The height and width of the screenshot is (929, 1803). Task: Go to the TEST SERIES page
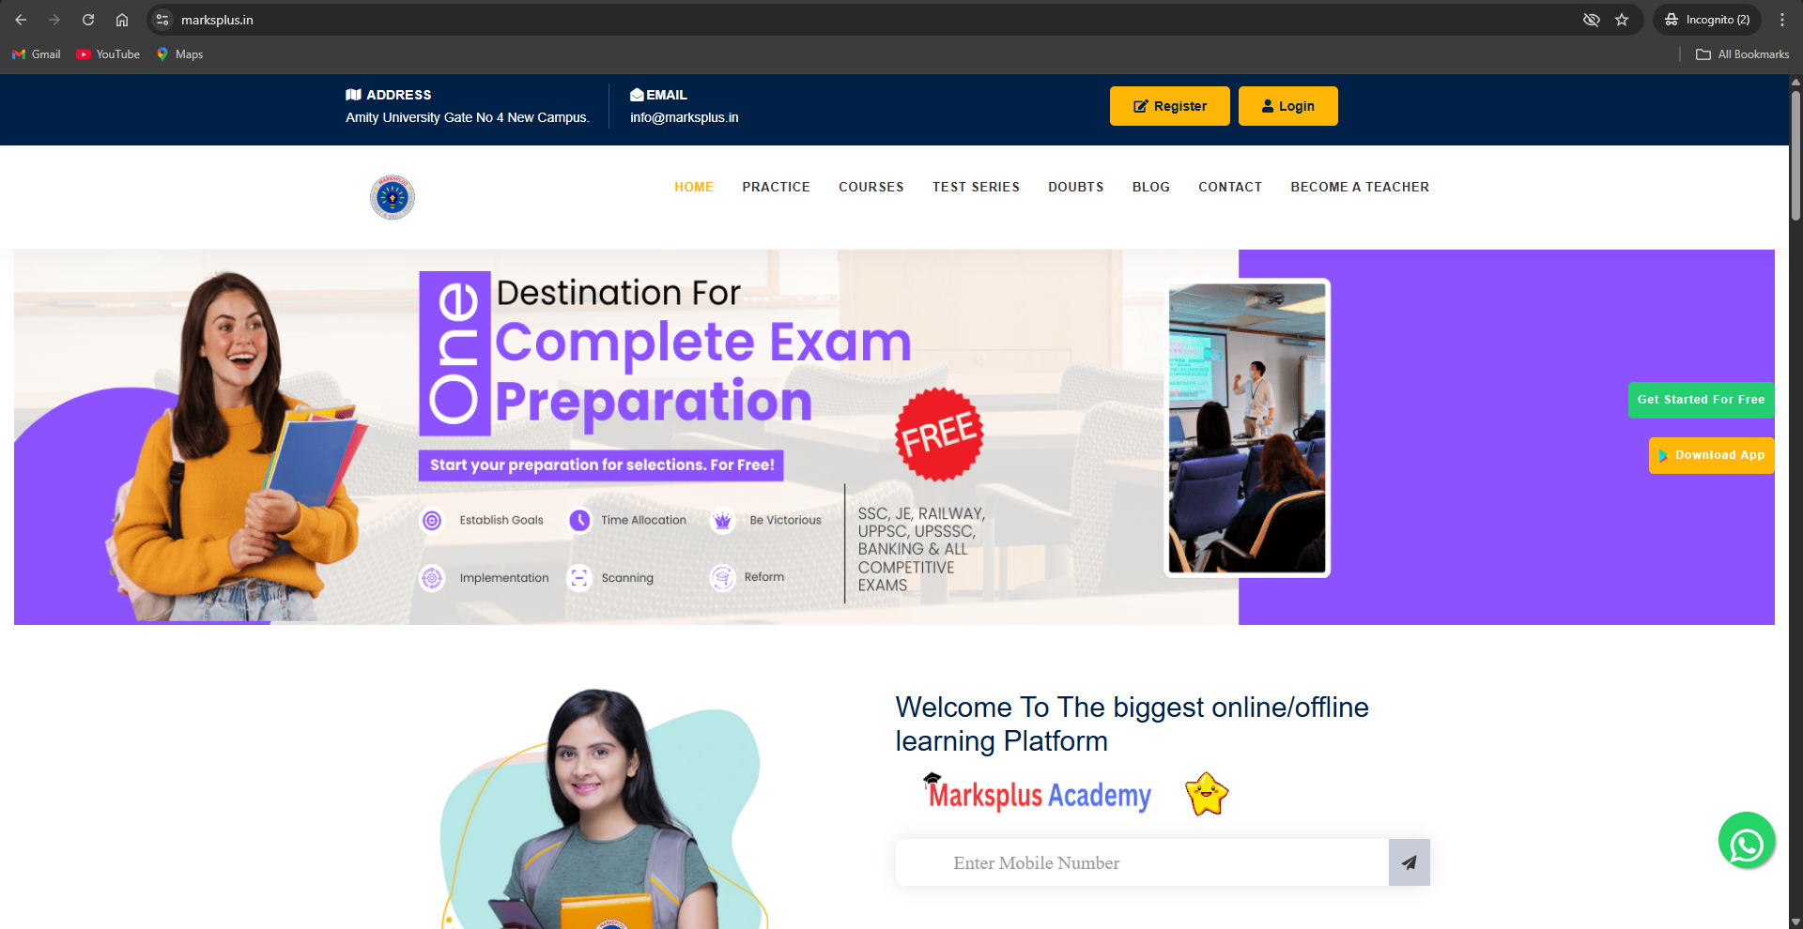click(x=976, y=187)
